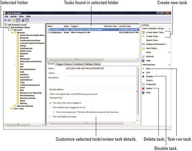Click the Disable link text
The height and width of the screenshot is (151, 192).
(150, 77)
